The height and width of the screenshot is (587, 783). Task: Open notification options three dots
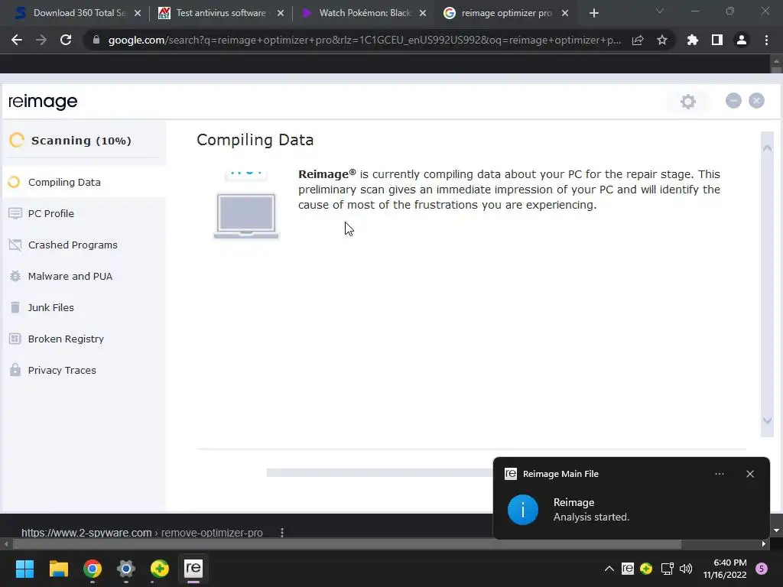(720, 474)
